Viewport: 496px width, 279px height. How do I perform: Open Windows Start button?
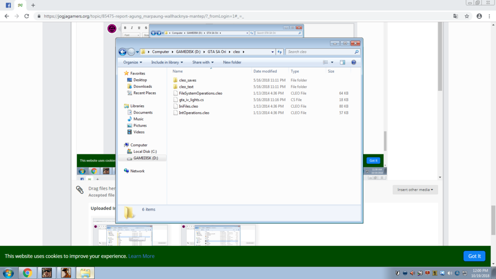point(8,273)
